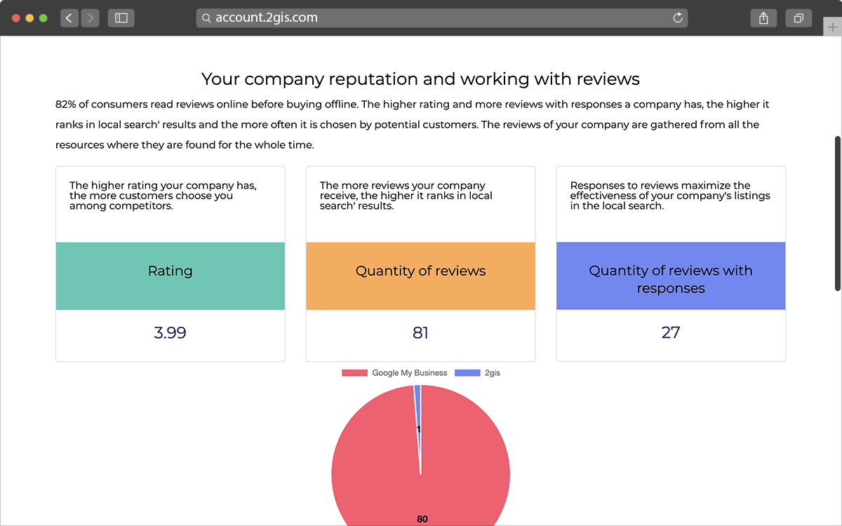Minimize the window with yellow button
Viewport: 842px width, 526px height.
click(x=29, y=18)
